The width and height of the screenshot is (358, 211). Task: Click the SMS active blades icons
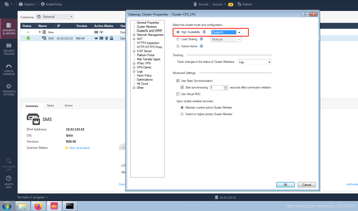coord(104,38)
